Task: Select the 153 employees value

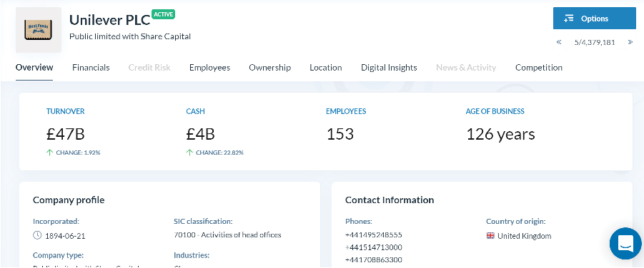Action: click(x=340, y=134)
